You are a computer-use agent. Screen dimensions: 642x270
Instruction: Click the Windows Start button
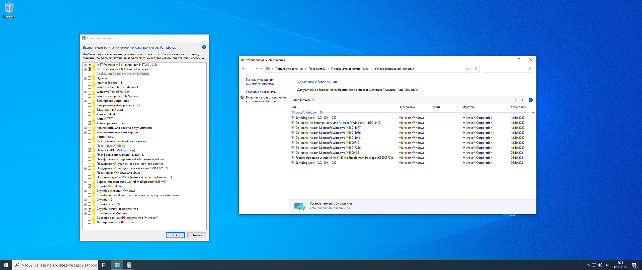(6, 265)
